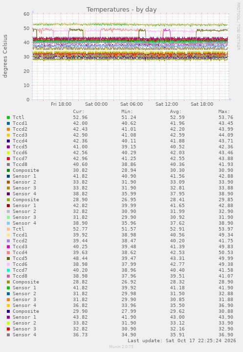Click the Cur: column header
Screen dimensions: 243x352
78,111
